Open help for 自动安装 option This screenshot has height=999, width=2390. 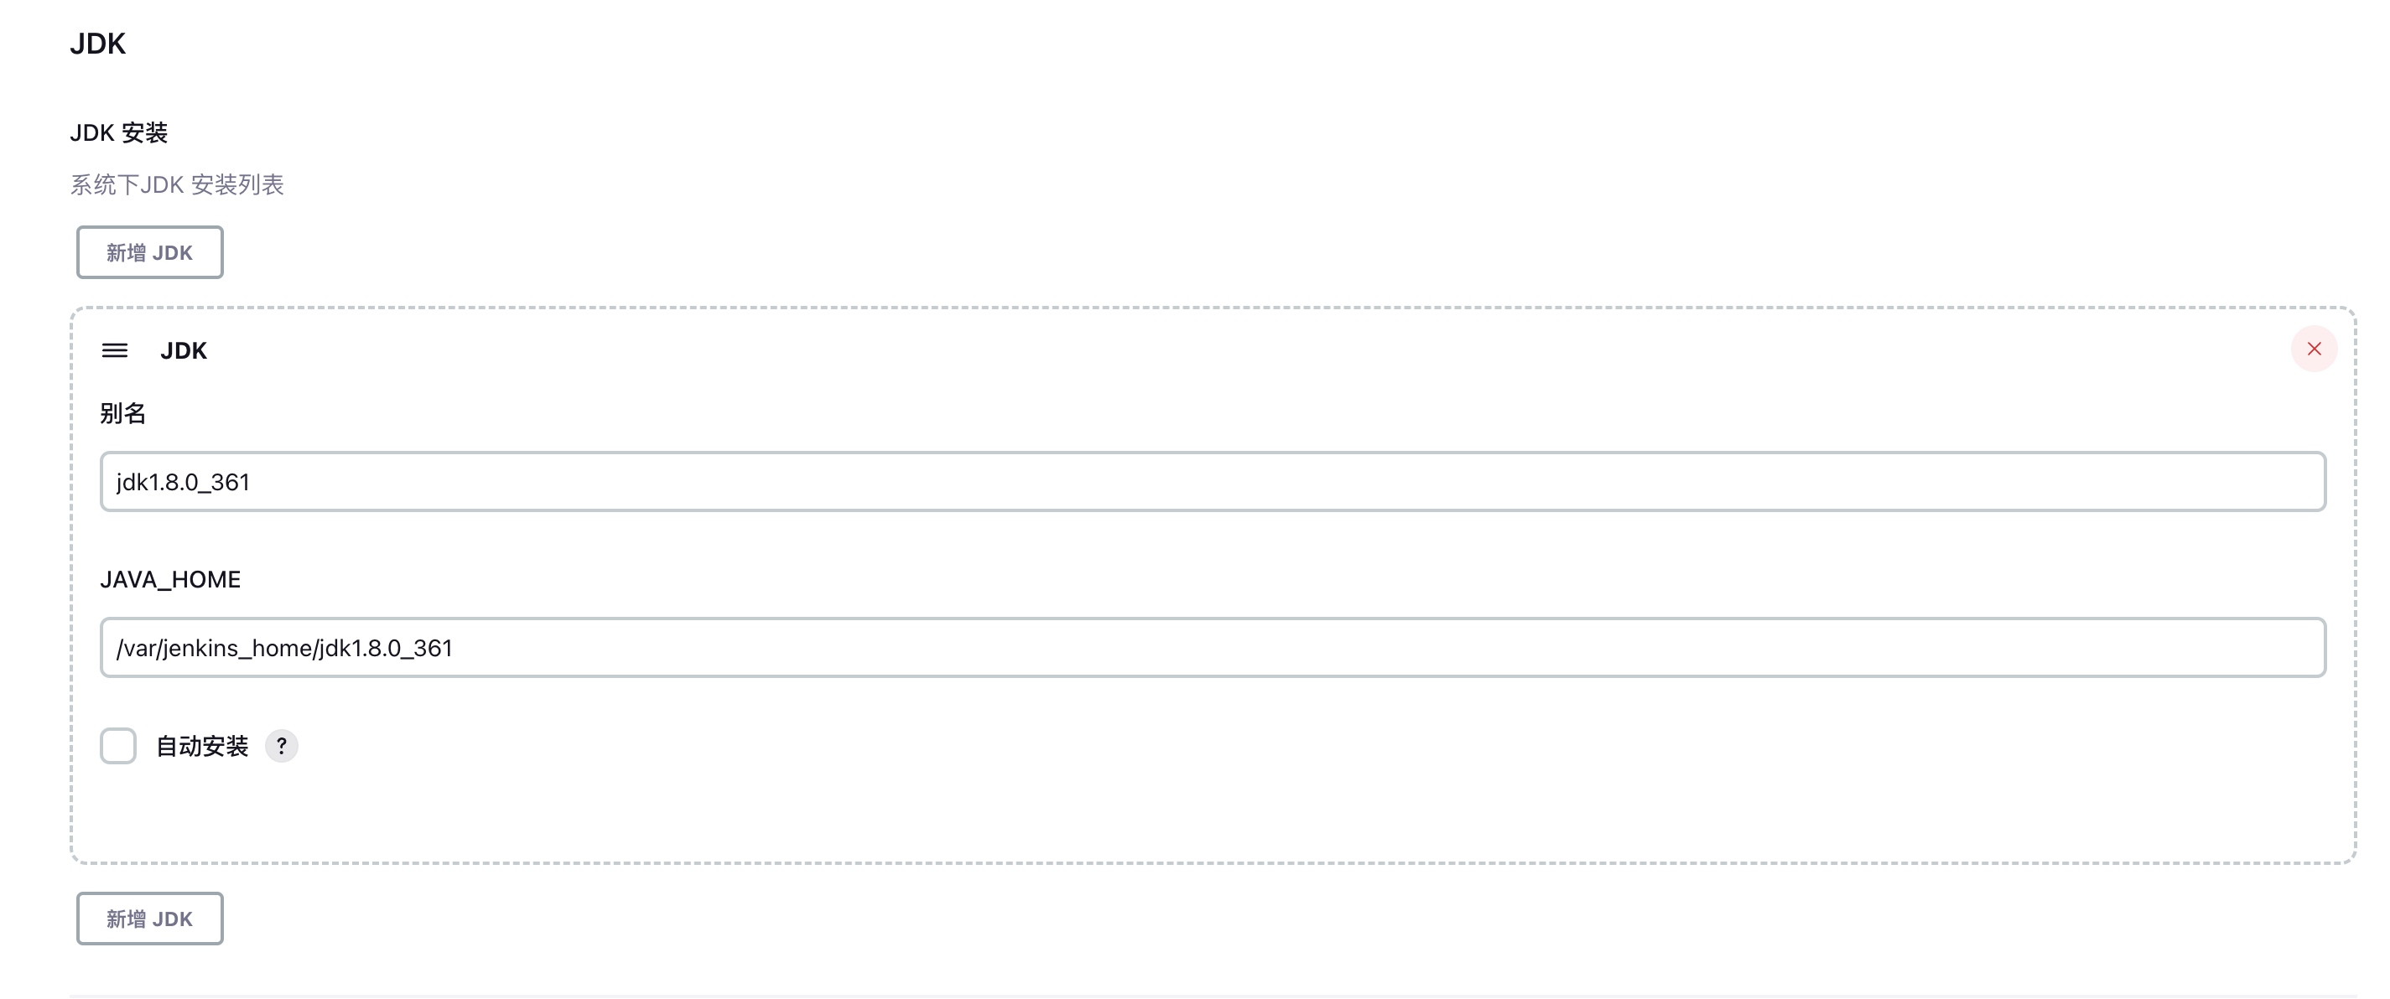coord(281,746)
